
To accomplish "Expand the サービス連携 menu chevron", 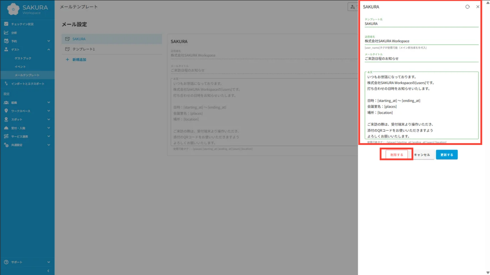I will coord(49,136).
